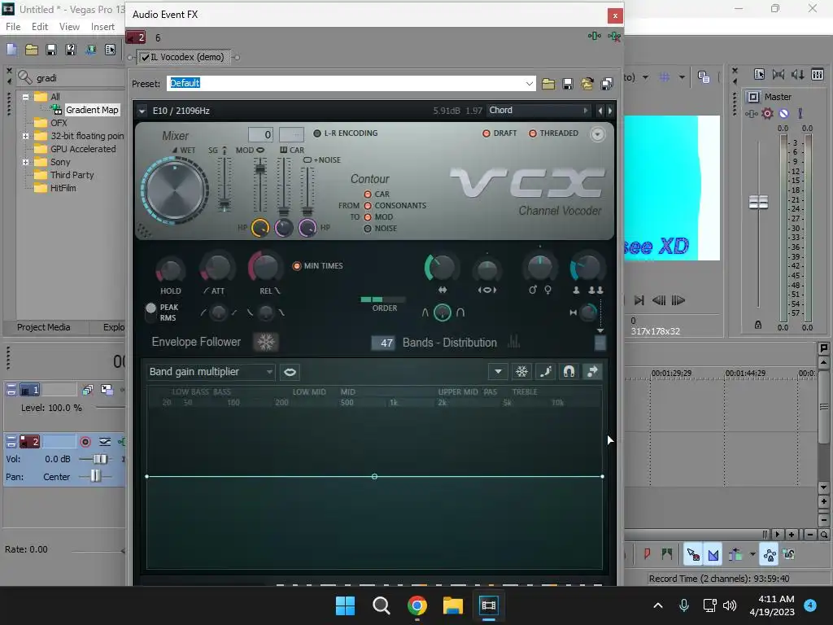Open Google Chrome from the taskbar

click(x=417, y=605)
